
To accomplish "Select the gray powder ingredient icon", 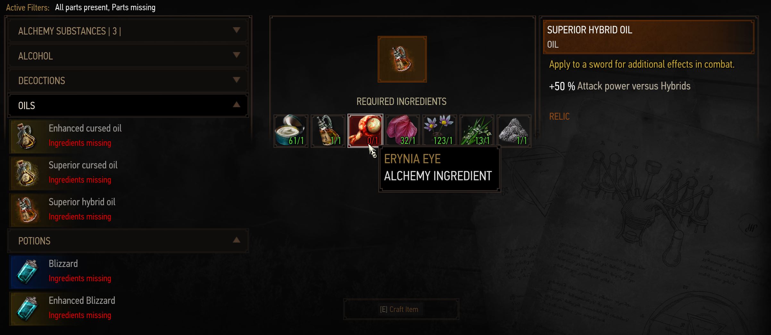I will pos(514,131).
